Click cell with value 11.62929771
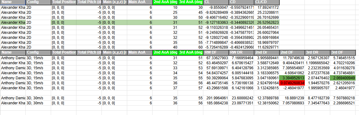359x115 pixels. 267,47
